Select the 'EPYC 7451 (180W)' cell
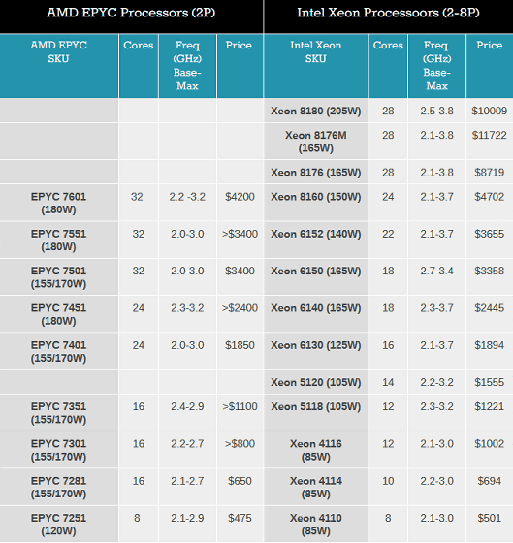This screenshot has height=543, width=513. [x=58, y=314]
